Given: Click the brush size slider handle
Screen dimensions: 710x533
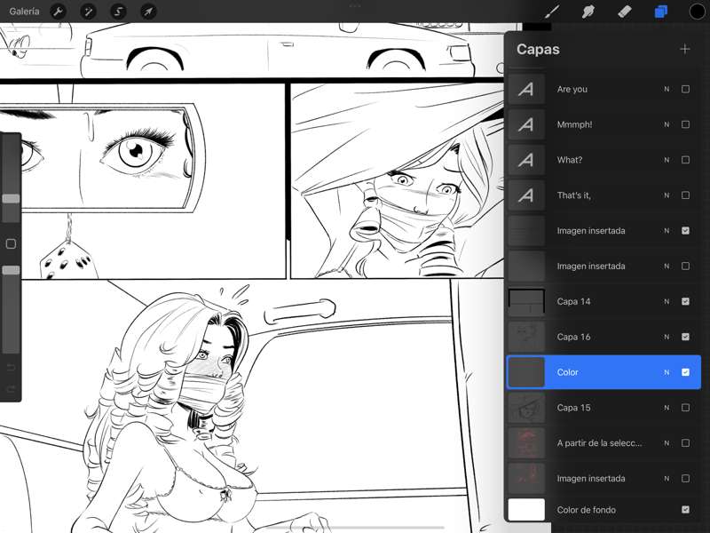Looking at the screenshot, I should [11, 198].
